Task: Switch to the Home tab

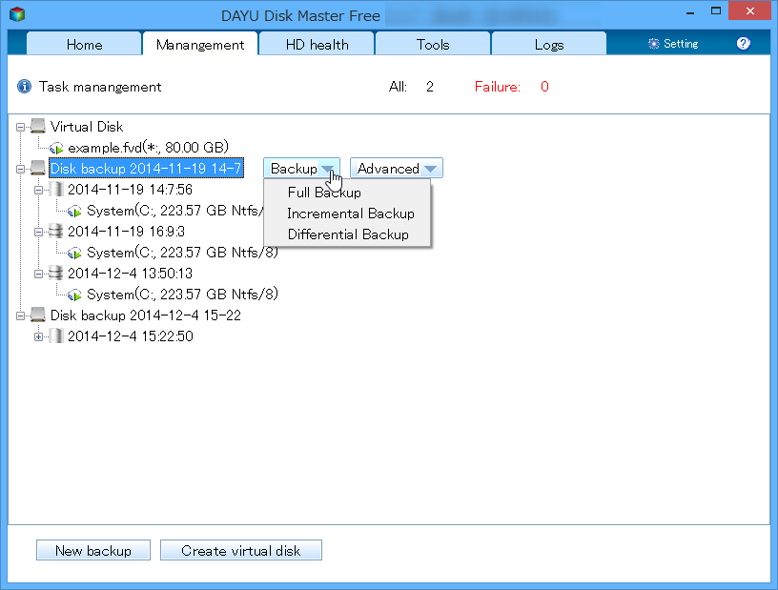Action: [84, 44]
